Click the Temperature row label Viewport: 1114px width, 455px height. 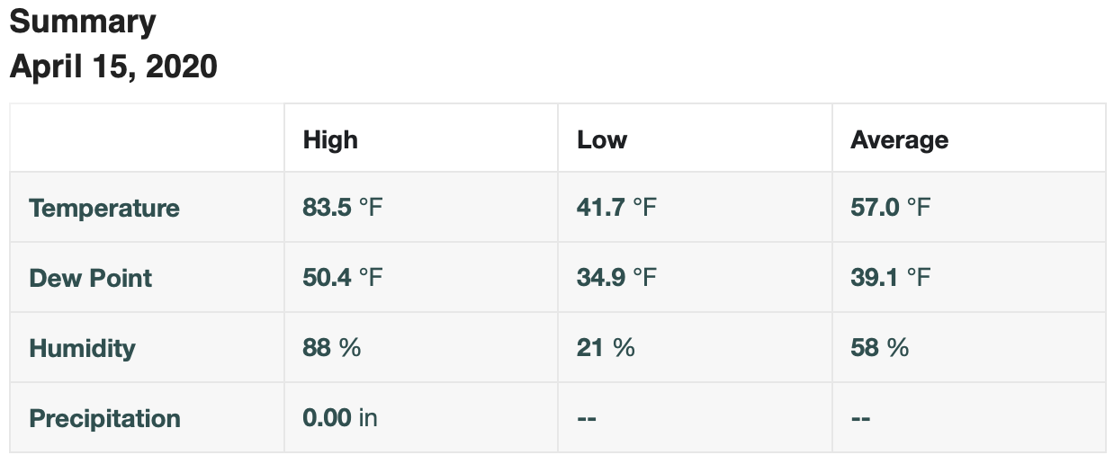coord(104,208)
